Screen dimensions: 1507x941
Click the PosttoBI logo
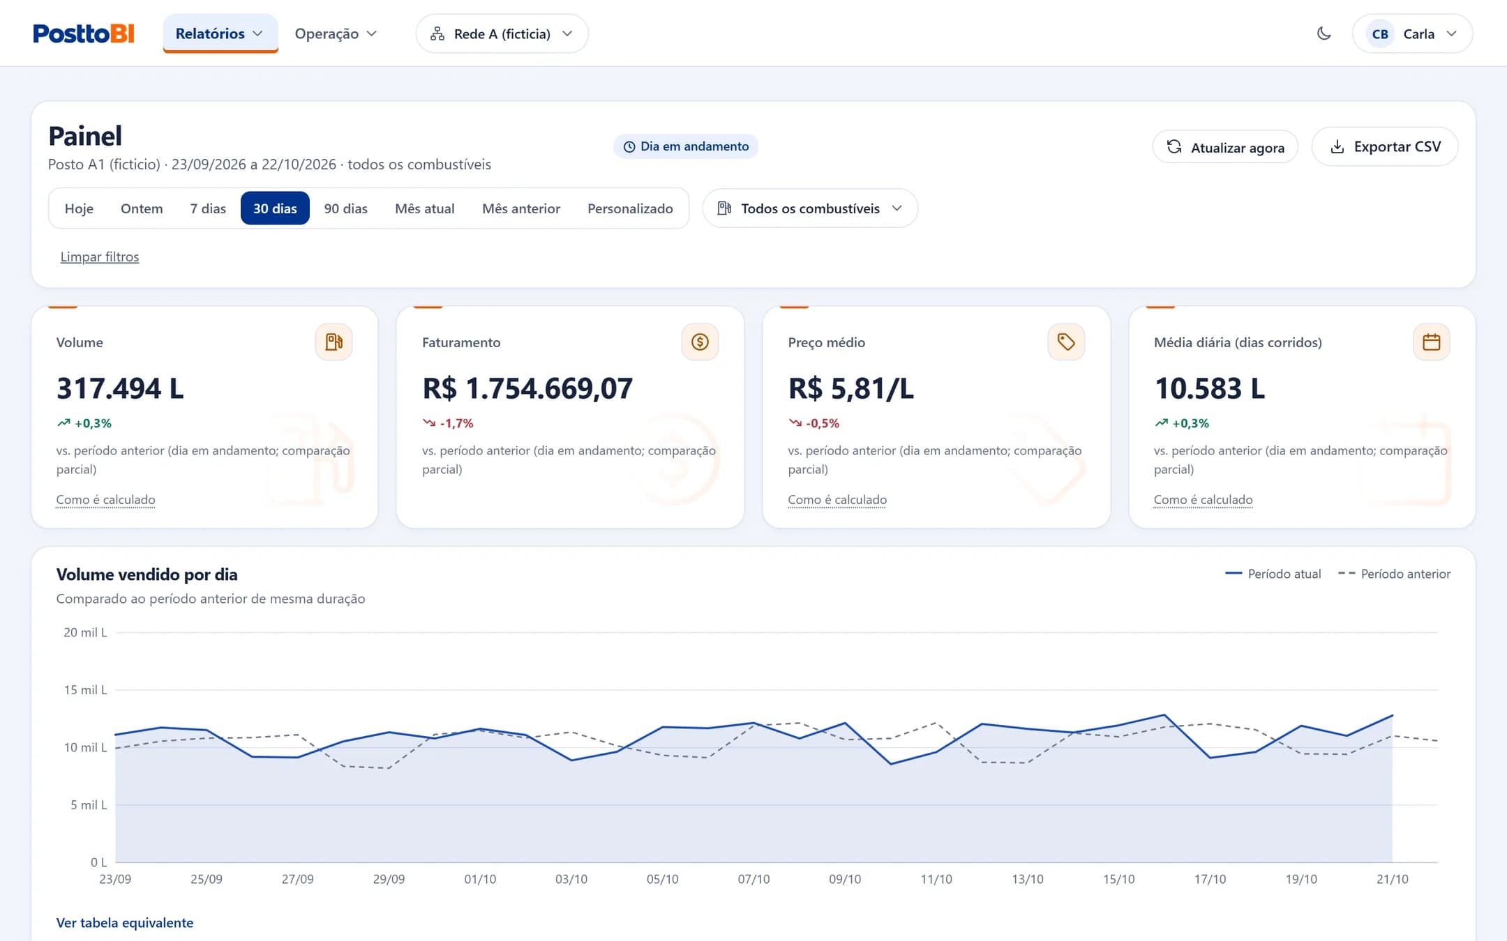coord(84,33)
